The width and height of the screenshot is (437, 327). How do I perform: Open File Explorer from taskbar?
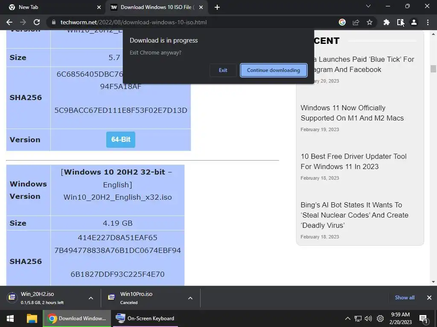pos(32,318)
